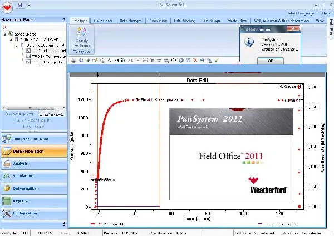The image size is (334, 236).
Task: Collapse the well node under the .panx file
Action: [11, 39]
